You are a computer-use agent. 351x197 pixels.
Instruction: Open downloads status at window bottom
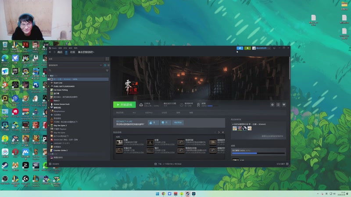(x=168, y=164)
